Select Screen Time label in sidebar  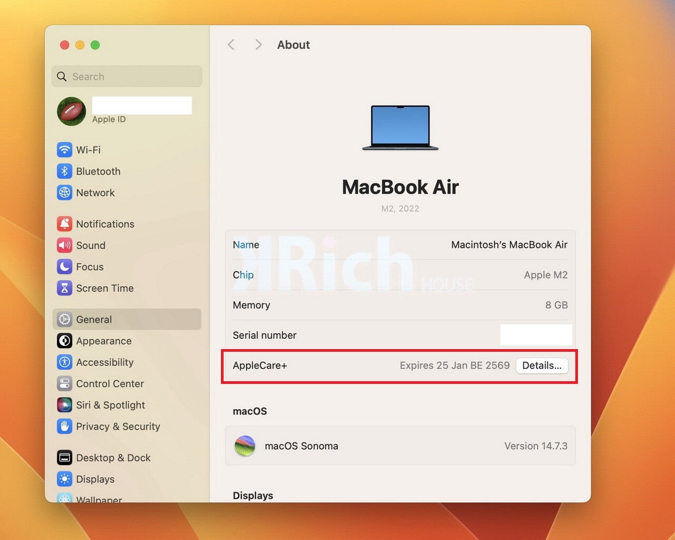pos(105,288)
